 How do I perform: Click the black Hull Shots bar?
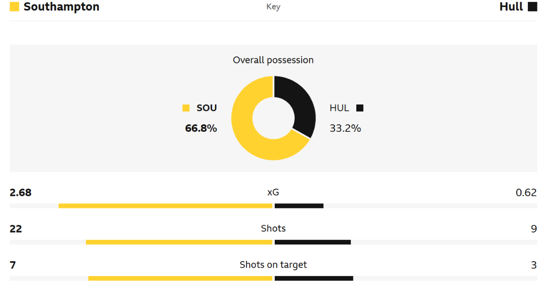pos(313,242)
